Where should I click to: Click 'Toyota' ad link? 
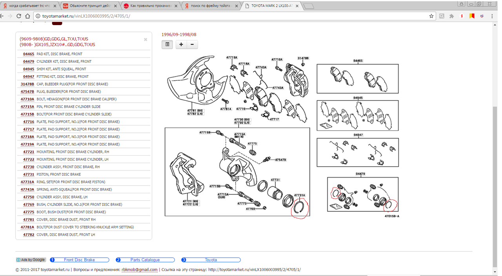click(x=211, y=260)
